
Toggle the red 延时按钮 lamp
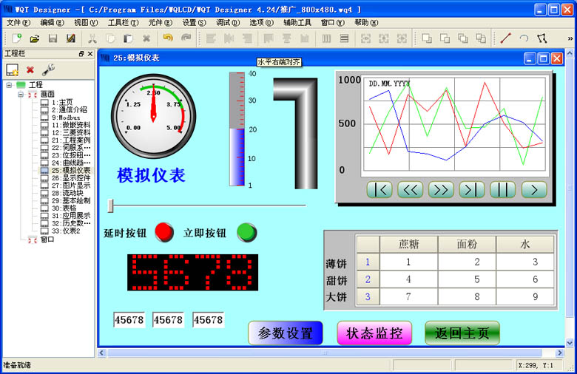tap(164, 232)
